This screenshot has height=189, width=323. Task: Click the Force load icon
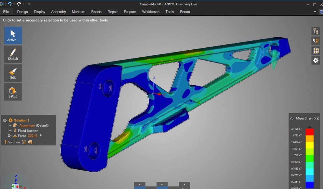click(15, 136)
